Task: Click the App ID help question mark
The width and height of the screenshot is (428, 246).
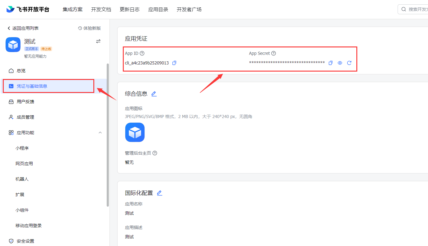Action: (142, 53)
